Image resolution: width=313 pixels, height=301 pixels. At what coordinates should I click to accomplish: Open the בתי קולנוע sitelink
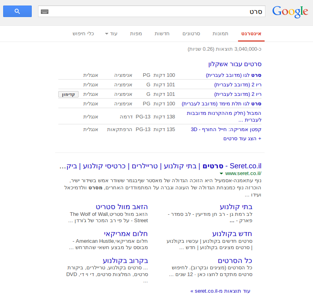[236, 207]
